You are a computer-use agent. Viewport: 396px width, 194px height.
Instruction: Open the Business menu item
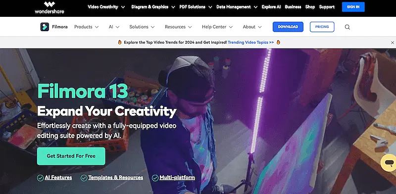pos(293,7)
